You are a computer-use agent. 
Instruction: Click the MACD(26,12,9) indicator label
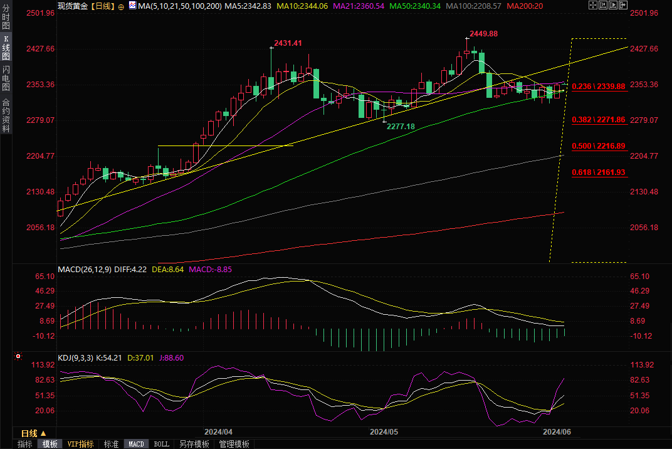point(84,269)
